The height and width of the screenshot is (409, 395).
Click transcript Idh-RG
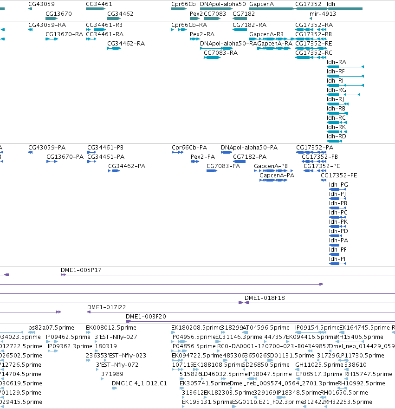coord(337,90)
